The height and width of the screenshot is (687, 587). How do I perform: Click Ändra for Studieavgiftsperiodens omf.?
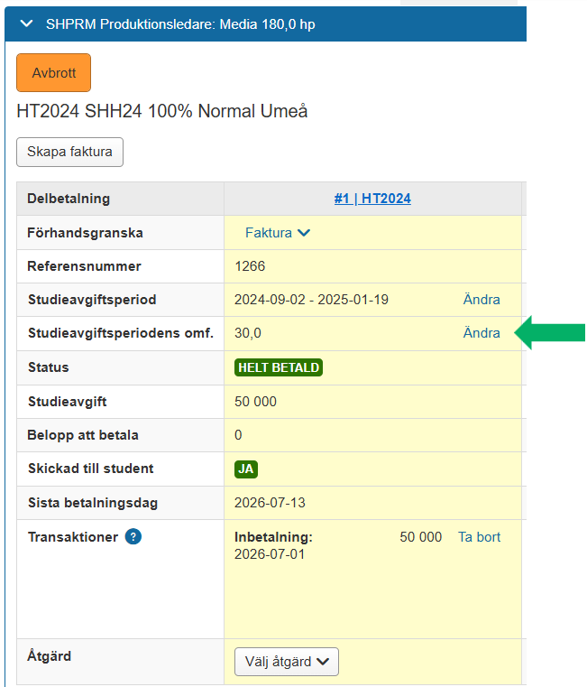click(x=482, y=333)
